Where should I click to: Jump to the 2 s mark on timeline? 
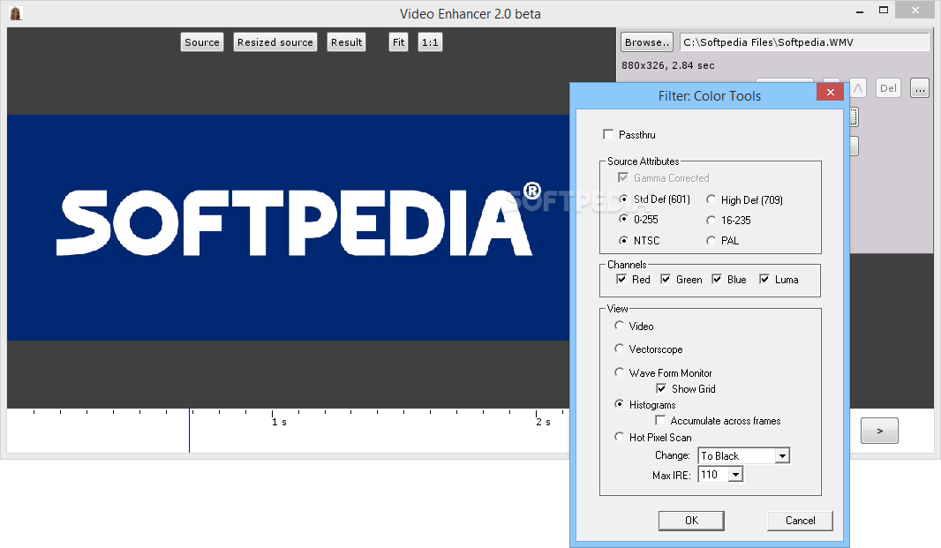pos(543,422)
